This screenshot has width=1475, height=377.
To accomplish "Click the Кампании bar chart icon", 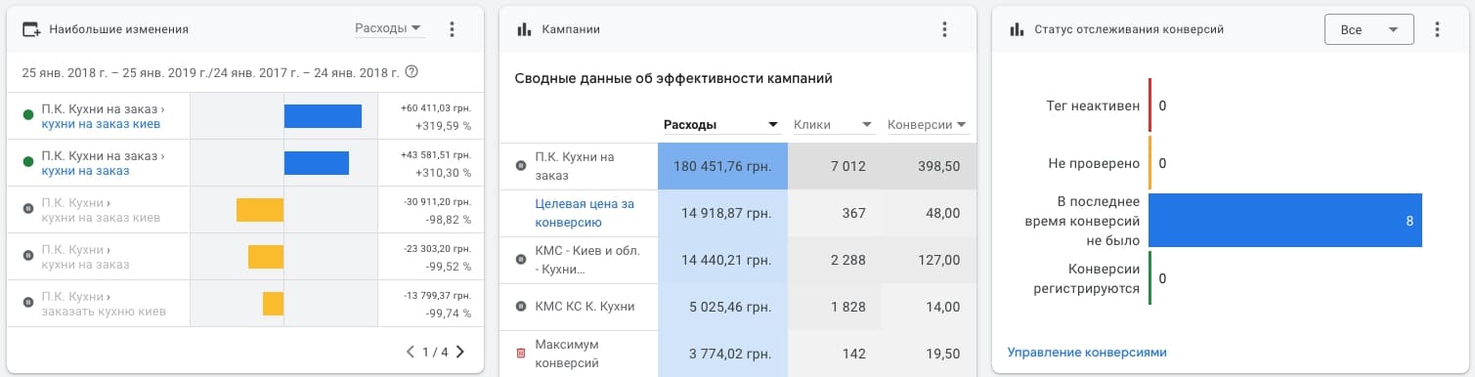I will (524, 29).
